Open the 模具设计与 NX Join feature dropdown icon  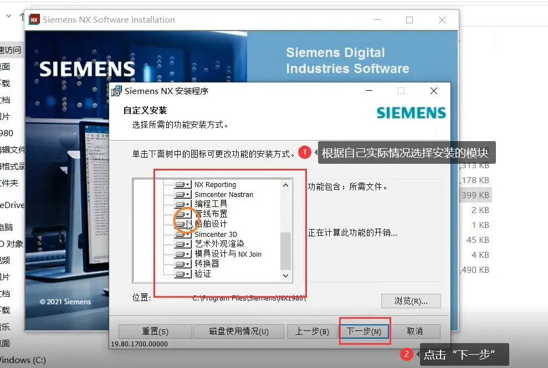[x=183, y=254]
